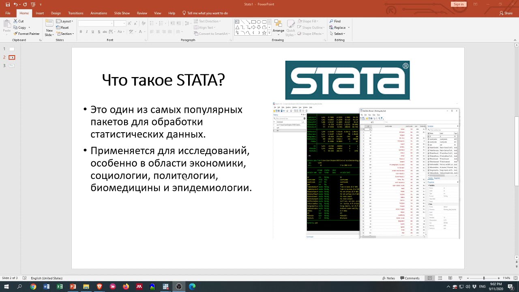Click the 114% zoom level

tap(506, 278)
